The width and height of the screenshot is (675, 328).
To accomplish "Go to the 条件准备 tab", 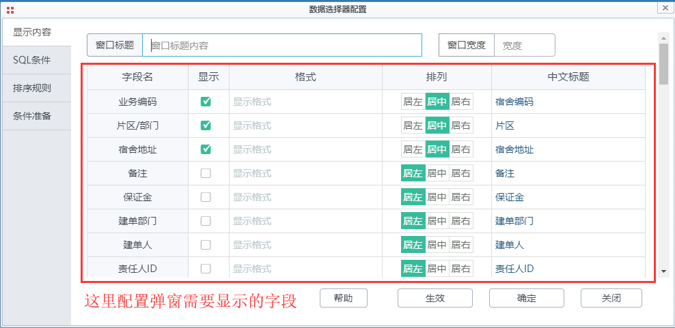I will [x=32, y=116].
